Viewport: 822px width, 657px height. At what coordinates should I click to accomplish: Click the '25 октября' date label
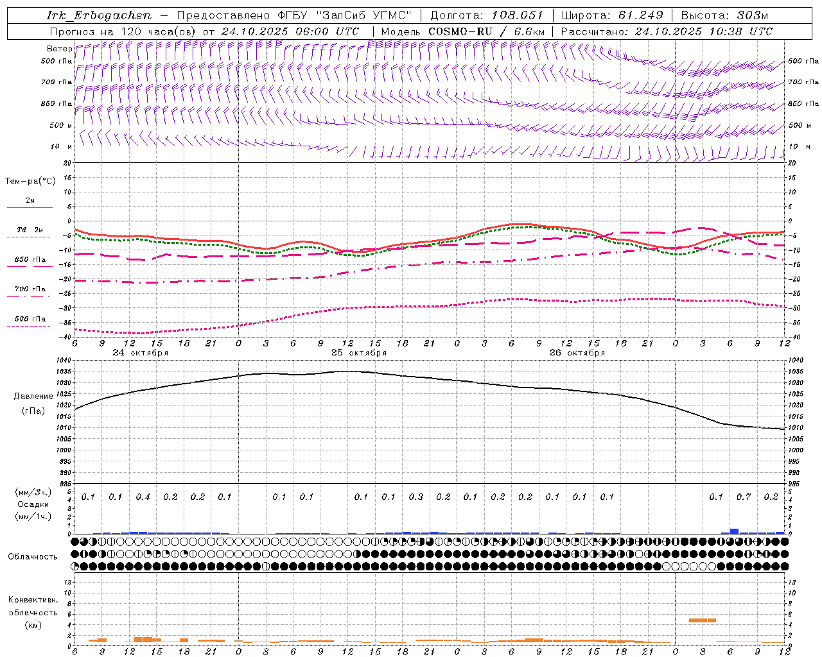(x=359, y=353)
